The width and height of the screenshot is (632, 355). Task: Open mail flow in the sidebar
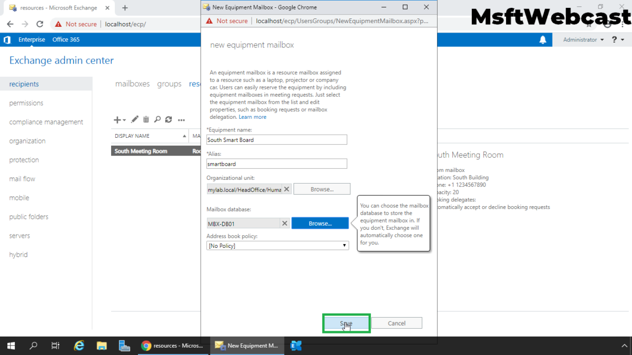[x=22, y=179]
